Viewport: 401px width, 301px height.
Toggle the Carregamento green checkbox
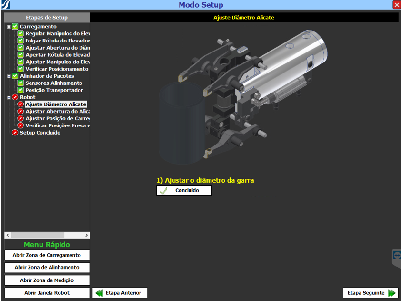(15, 27)
